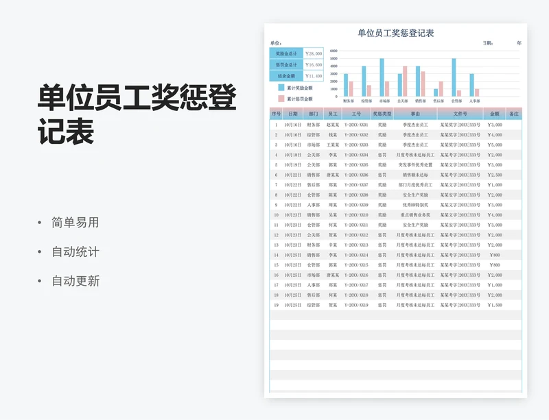This screenshot has width=549, height=420.
Task: Click the large heading 单位员工奖惩登记表 on the left
Action: (137, 114)
